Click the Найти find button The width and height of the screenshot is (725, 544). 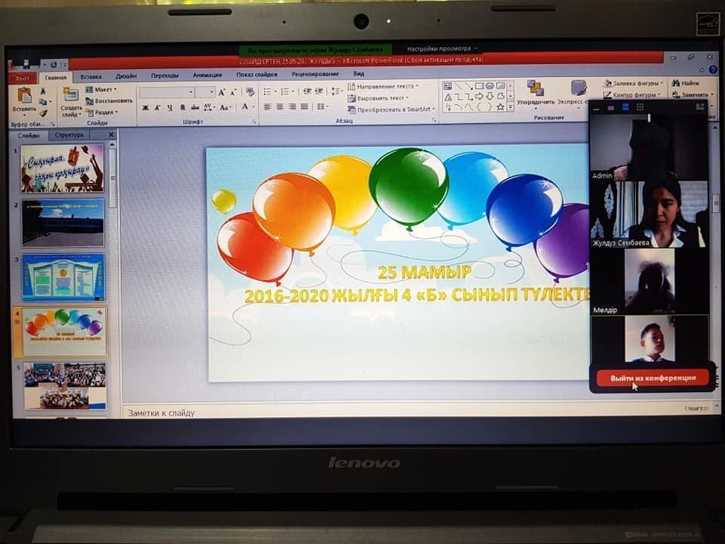pyautogui.click(x=686, y=83)
